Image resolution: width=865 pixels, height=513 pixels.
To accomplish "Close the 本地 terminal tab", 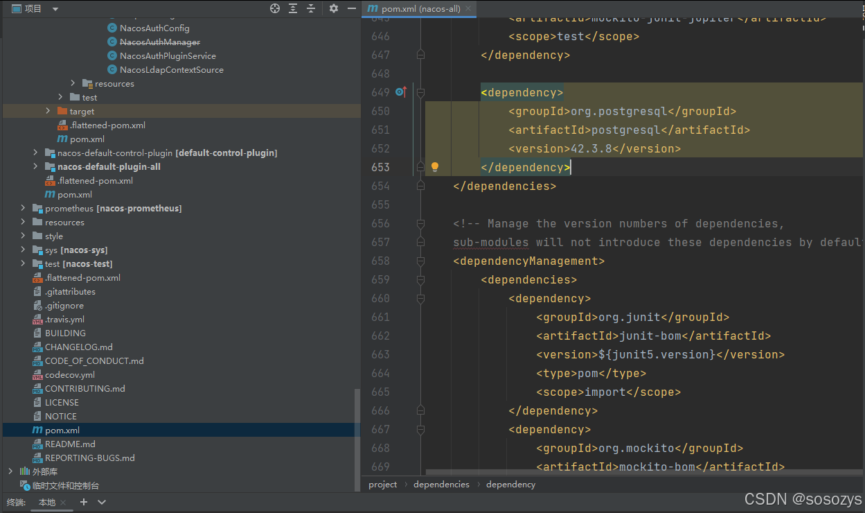I will (64, 503).
